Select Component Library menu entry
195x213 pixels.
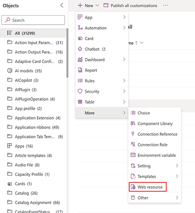(155, 124)
